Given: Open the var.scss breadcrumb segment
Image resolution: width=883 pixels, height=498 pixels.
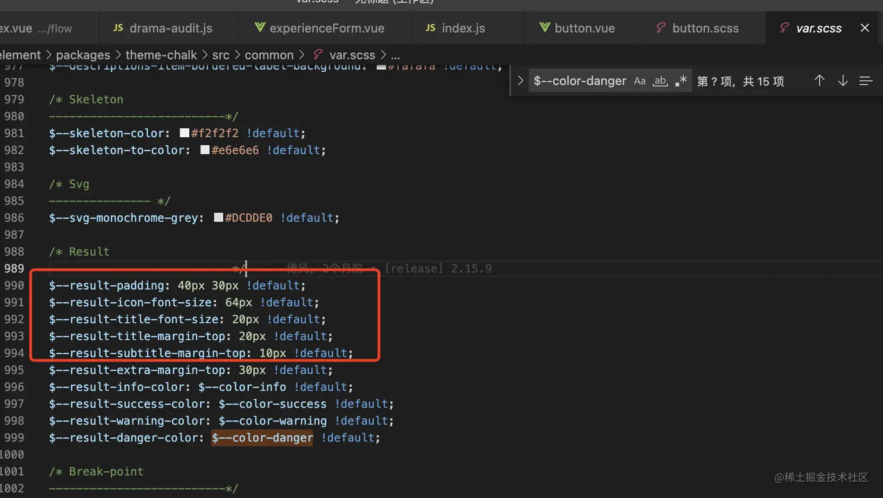Looking at the screenshot, I should click(x=352, y=55).
